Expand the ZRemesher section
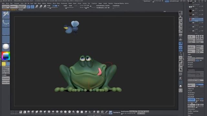 pos(191,109)
